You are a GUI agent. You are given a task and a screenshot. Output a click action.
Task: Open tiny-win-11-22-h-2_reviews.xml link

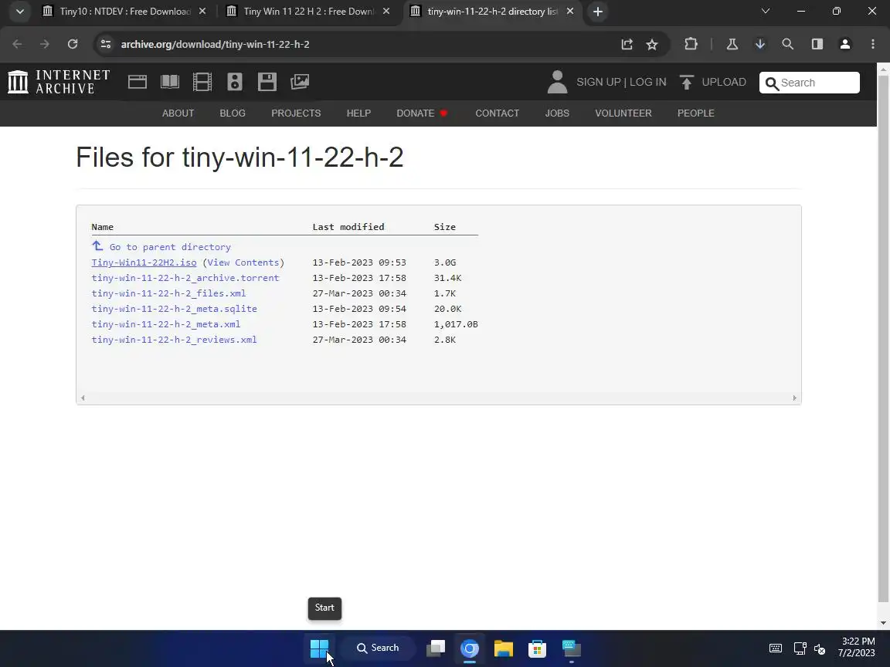point(175,340)
